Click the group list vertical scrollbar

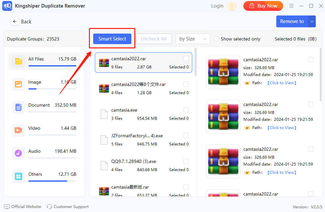coord(196,62)
